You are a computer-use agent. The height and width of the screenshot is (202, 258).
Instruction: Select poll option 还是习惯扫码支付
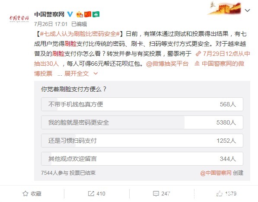[142, 141]
